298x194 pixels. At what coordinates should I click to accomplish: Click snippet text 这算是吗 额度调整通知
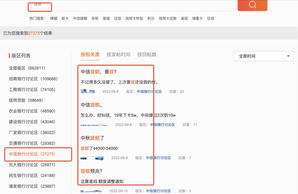(102, 182)
